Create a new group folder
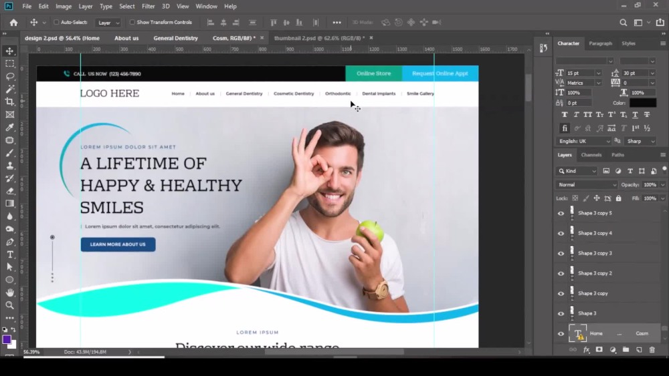This screenshot has width=669, height=376. click(x=626, y=349)
